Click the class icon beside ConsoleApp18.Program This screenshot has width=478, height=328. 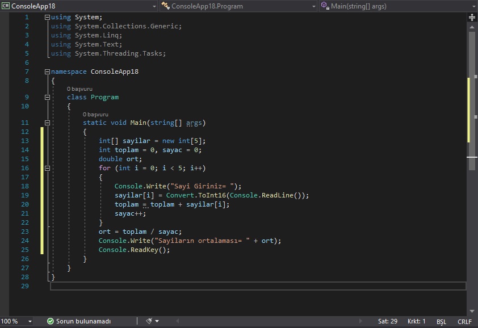pos(166,6)
